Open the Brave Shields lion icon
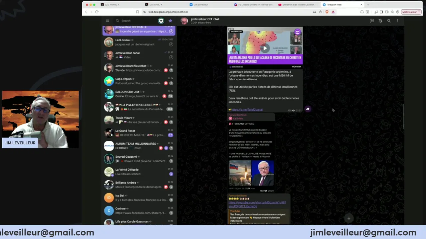 327,12
